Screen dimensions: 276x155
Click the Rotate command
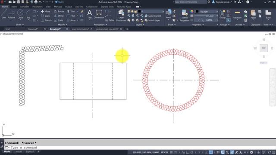pos(59,12)
